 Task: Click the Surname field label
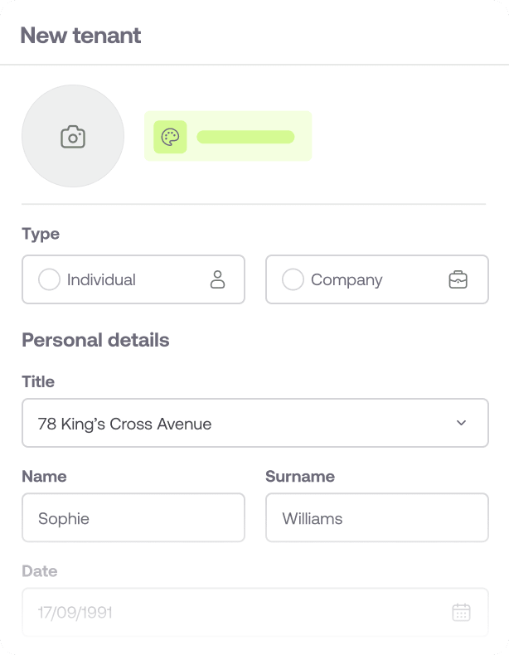click(300, 476)
